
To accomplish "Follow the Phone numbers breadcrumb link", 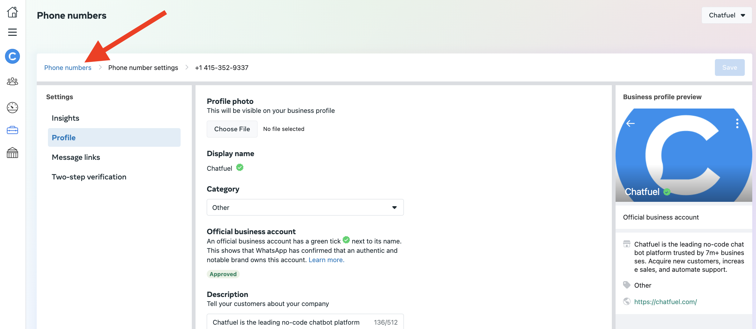I will coord(68,67).
